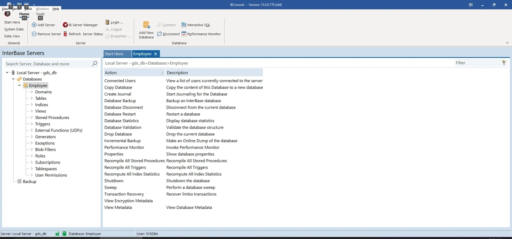Viewport: 512px width, 239px height.
Task: Select the Connected Users action row
Action: [183, 81]
